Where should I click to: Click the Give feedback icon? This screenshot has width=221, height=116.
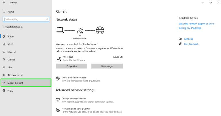click(x=180, y=44)
